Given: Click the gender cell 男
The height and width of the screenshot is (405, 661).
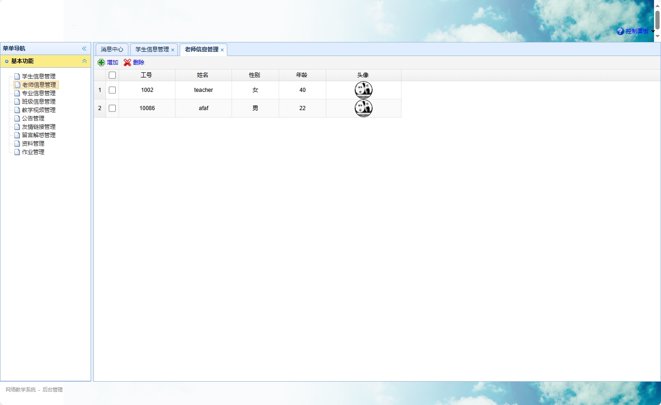Looking at the screenshot, I should tap(255, 108).
